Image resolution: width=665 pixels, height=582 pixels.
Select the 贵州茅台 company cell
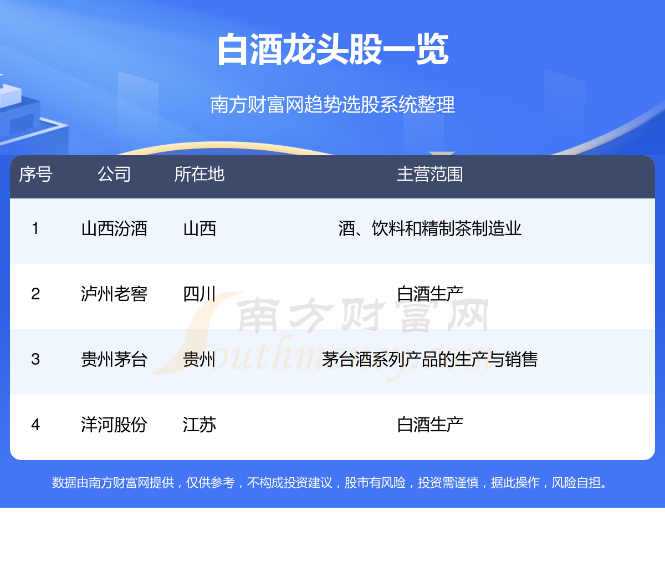point(114,359)
